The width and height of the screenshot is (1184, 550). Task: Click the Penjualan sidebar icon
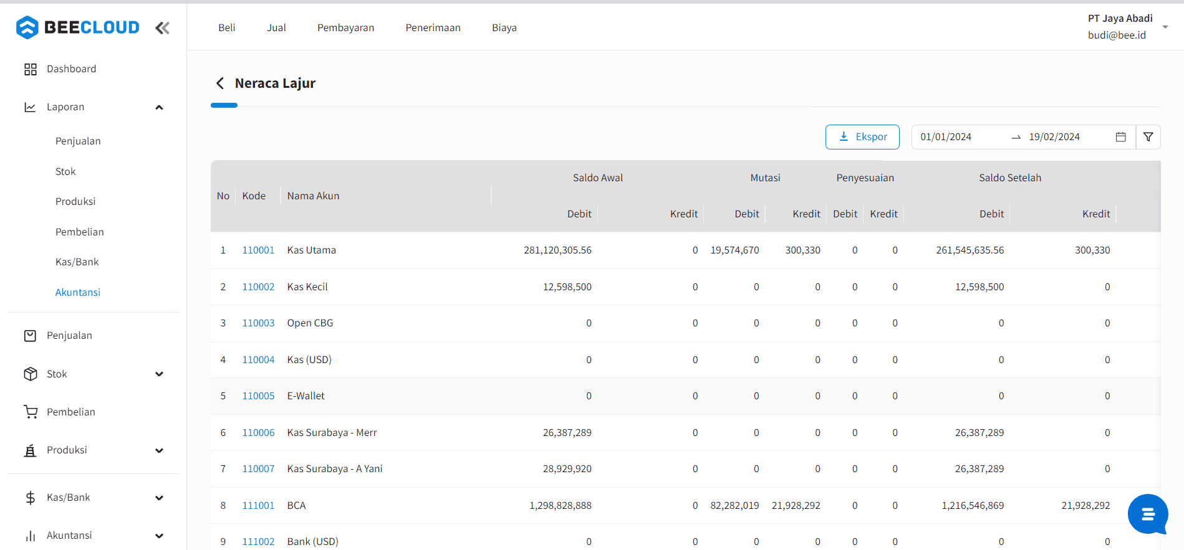30,336
